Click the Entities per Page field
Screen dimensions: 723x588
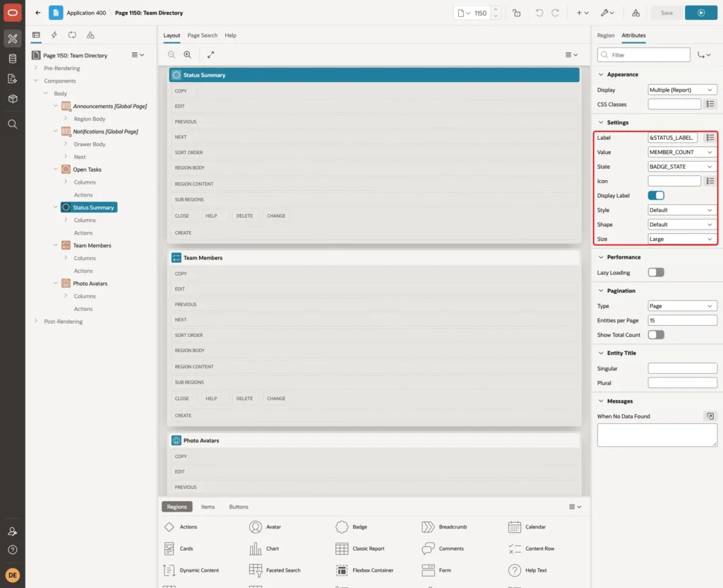pyautogui.click(x=682, y=320)
